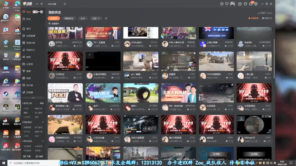
Task: Open 云顶大魔王 stream thumbnail
Action: pyautogui.click(x=103, y=93)
